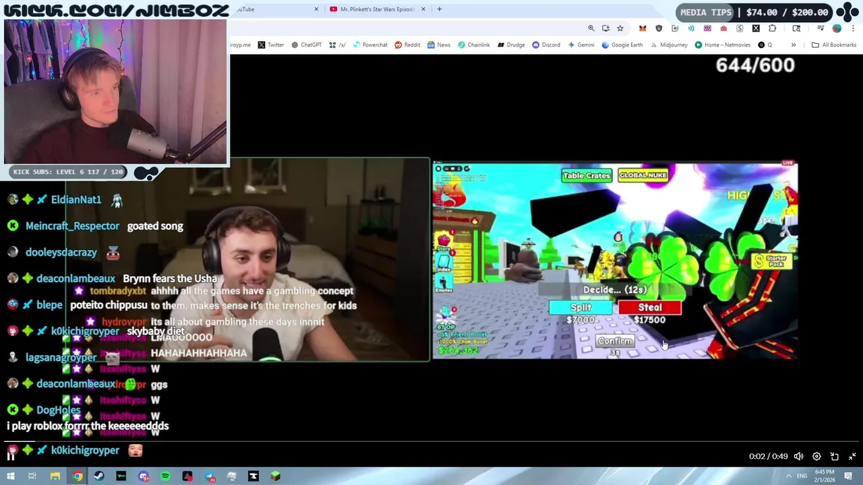Close the Mr. Plinkett's Star Wars tab
This screenshot has height=485, width=863.
(424, 9)
